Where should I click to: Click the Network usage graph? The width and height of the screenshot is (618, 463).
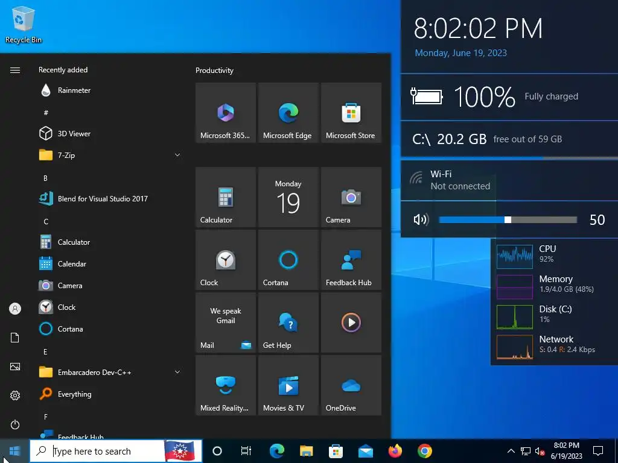pyautogui.click(x=515, y=347)
